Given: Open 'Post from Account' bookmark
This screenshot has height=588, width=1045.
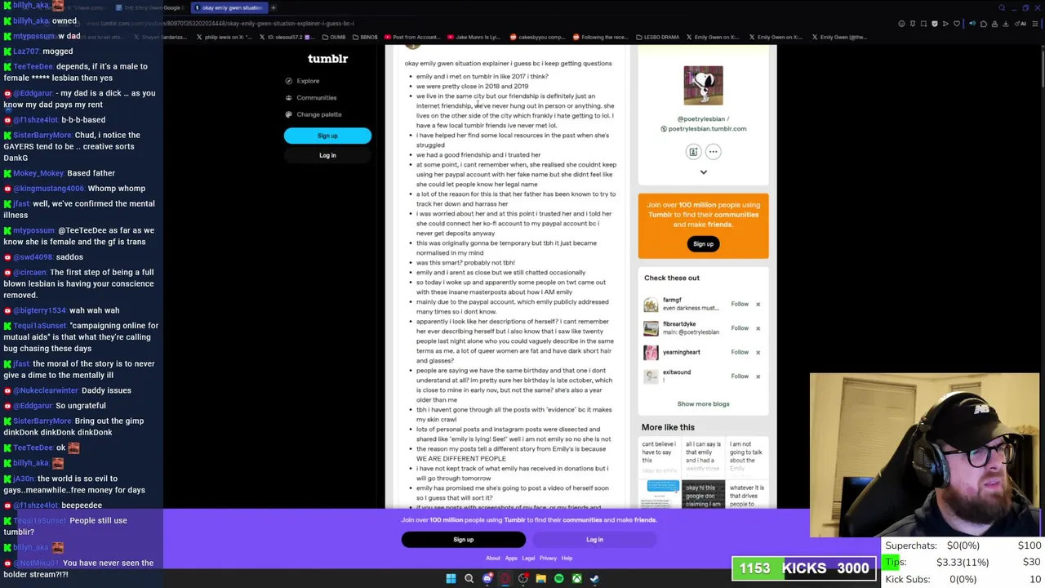Looking at the screenshot, I should pyautogui.click(x=411, y=37).
